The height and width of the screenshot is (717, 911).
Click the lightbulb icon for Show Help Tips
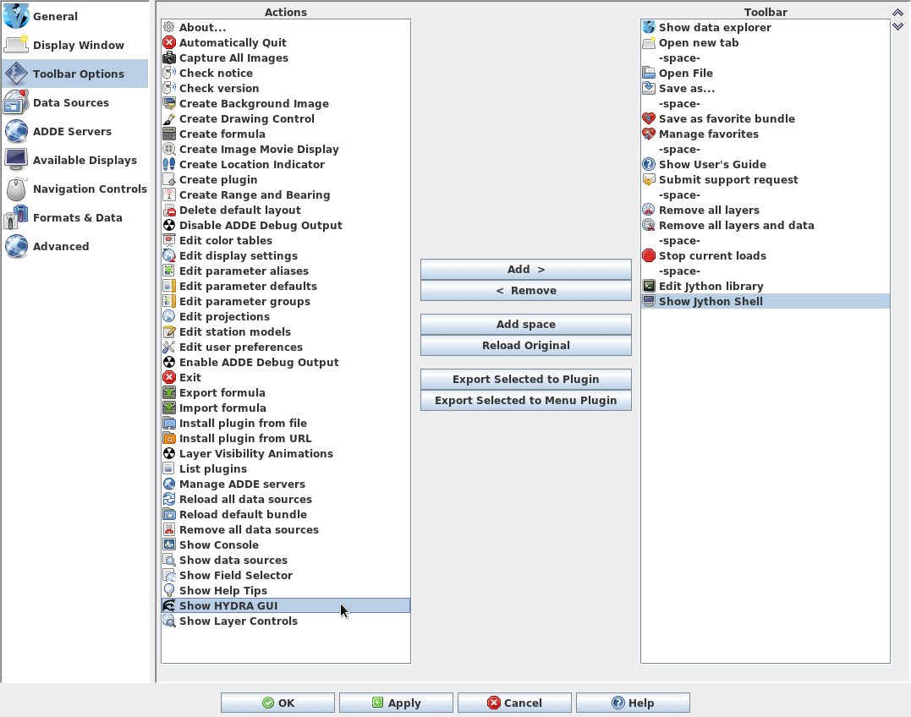point(169,590)
